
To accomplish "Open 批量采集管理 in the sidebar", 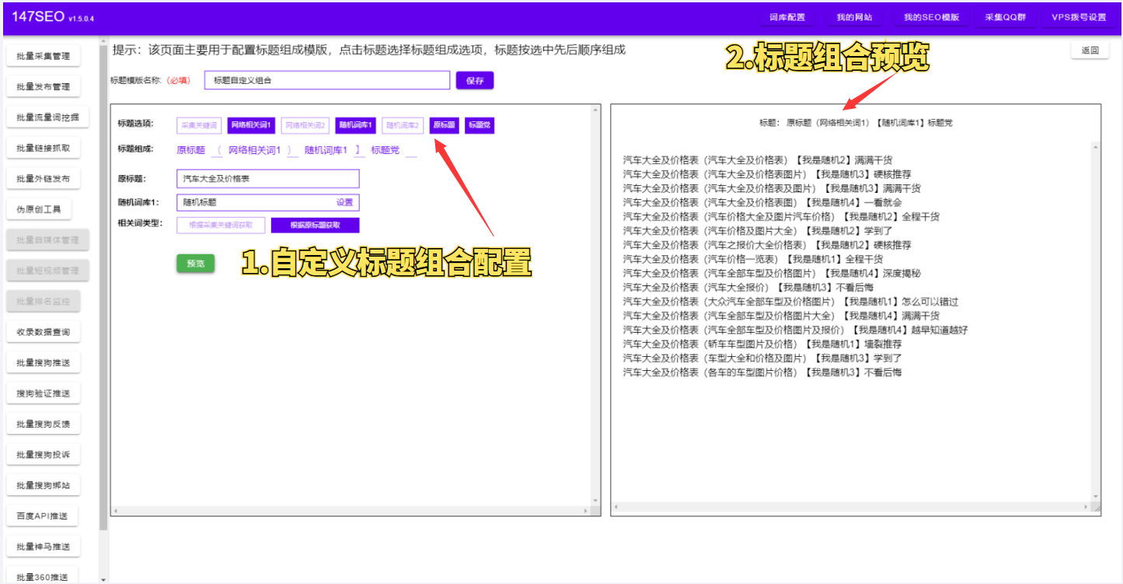I will click(43, 56).
